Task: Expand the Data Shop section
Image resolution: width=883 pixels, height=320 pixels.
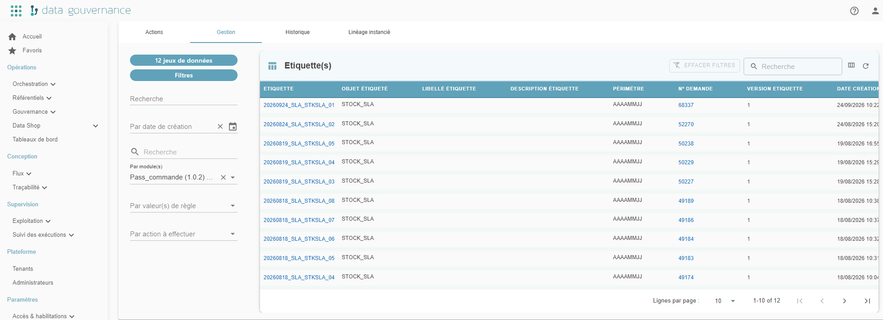Action: click(95, 126)
